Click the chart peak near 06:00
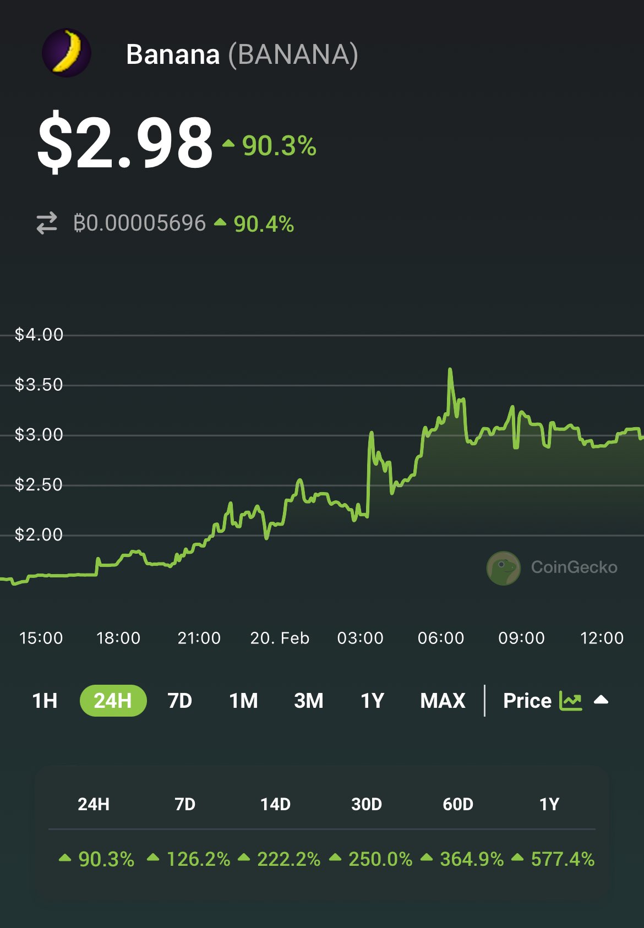 (450, 370)
